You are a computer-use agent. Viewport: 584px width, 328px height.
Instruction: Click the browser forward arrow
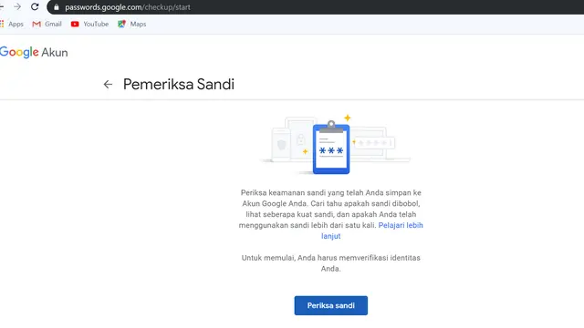click(x=17, y=6)
